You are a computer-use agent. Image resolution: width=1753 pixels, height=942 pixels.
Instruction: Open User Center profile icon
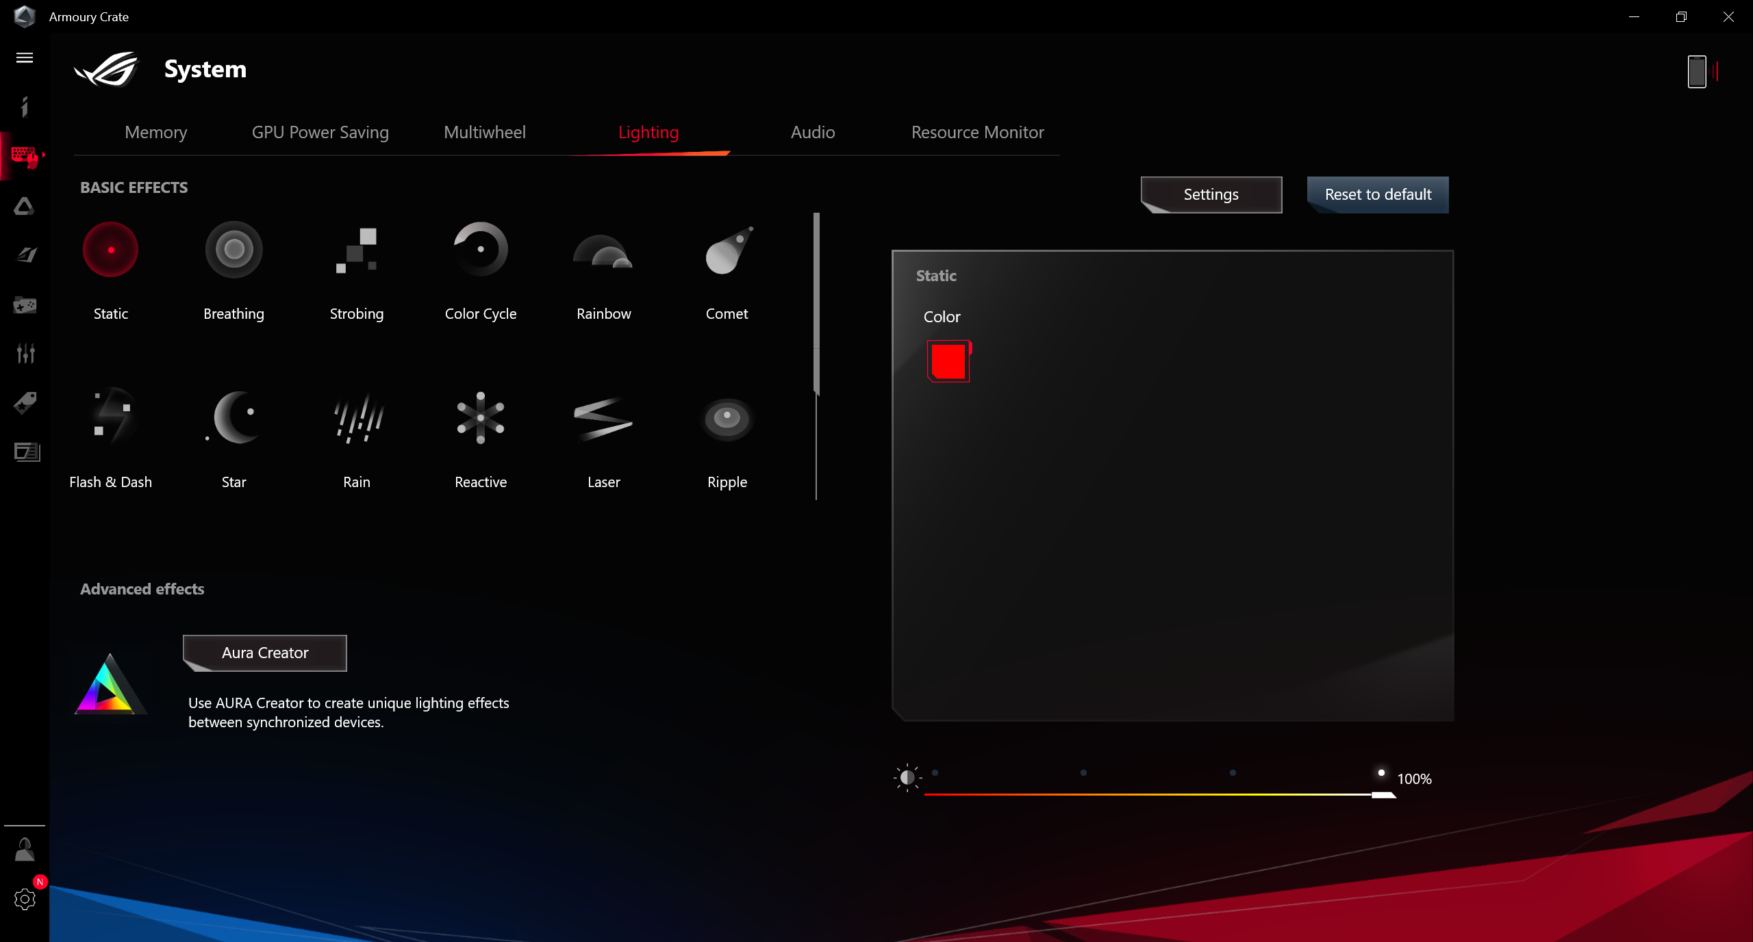[25, 850]
